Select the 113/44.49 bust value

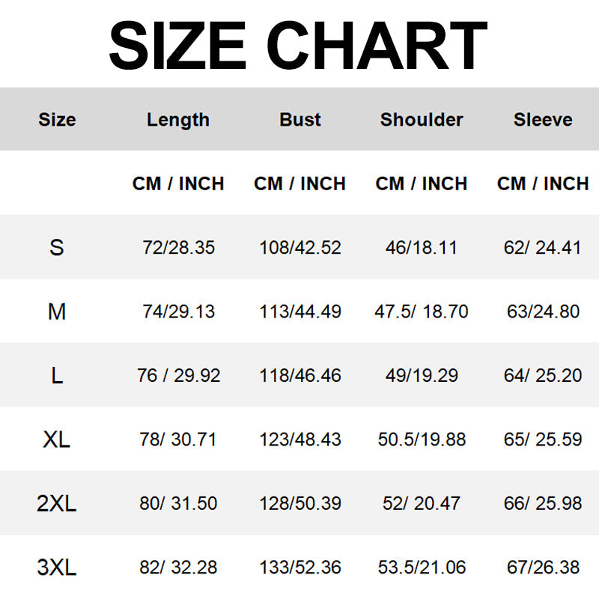tap(300, 311)
